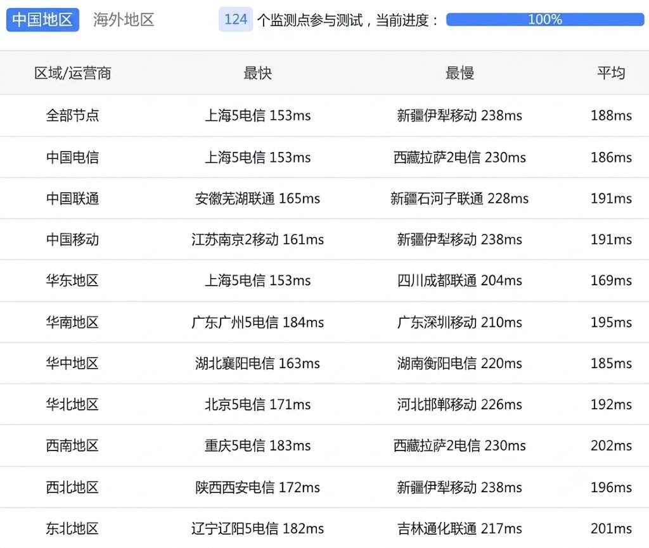Click the 185ms average value
The height and width of the screenshot is (548, 649).
coord(611,363)
